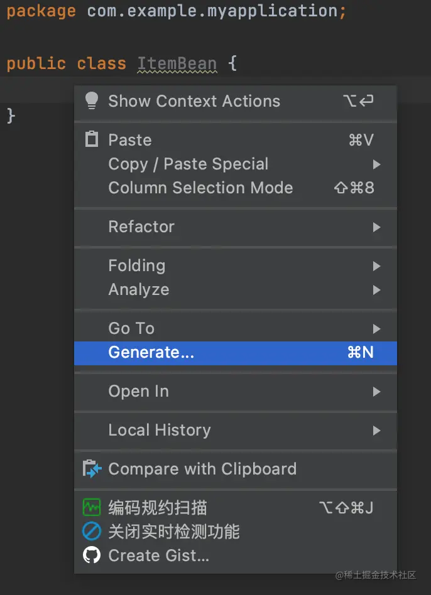Image resolution: width=431 pixels, height=595 pixels.
Task: Toggle 关闭实时检测功能 real-time detection option
Action: point(236,532)
